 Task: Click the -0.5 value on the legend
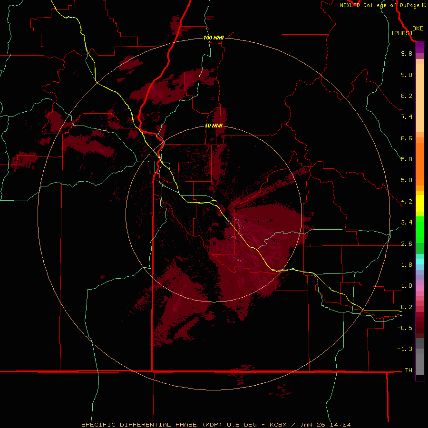[405, 328]
